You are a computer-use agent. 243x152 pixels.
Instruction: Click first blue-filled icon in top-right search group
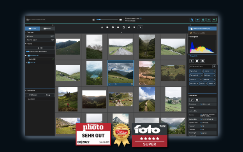(x=192, y=20)
